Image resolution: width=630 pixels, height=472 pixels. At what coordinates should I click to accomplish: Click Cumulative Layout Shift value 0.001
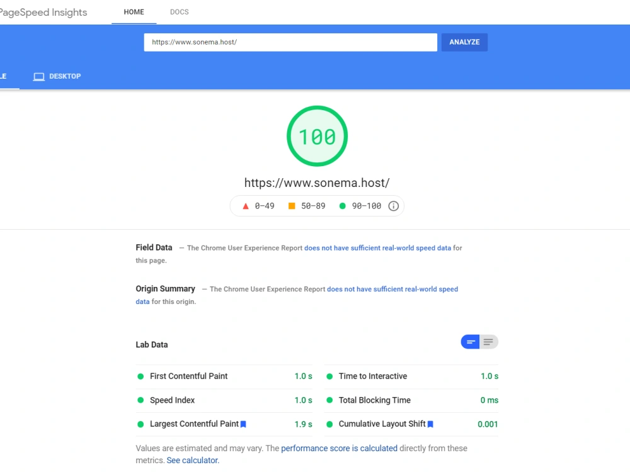pos(488,424)
